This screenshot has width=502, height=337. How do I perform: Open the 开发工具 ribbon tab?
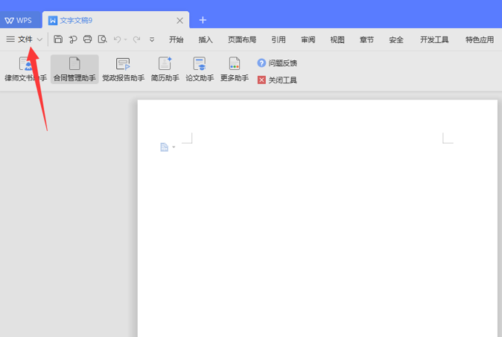click(434, 39)
